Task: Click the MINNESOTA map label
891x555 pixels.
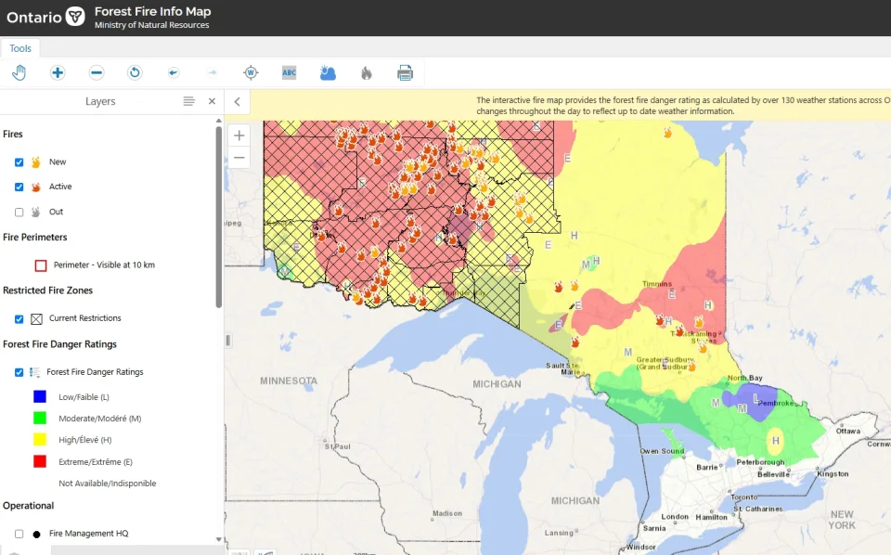Action: coord(289,381)
